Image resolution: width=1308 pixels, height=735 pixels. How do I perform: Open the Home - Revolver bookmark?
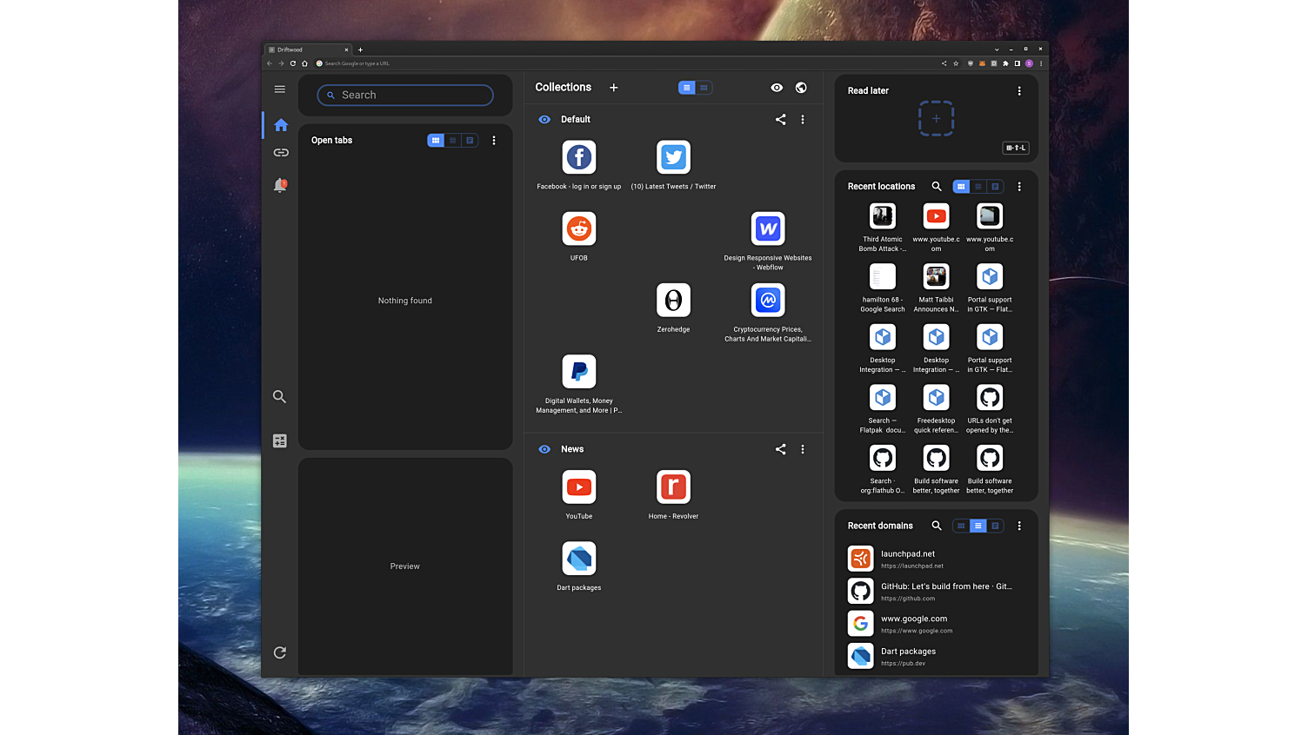pyautogui.click(x=673, y=487)
